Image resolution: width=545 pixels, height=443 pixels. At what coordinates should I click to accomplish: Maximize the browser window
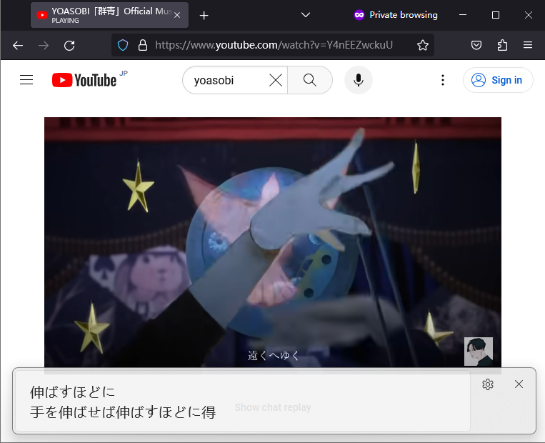496,15
